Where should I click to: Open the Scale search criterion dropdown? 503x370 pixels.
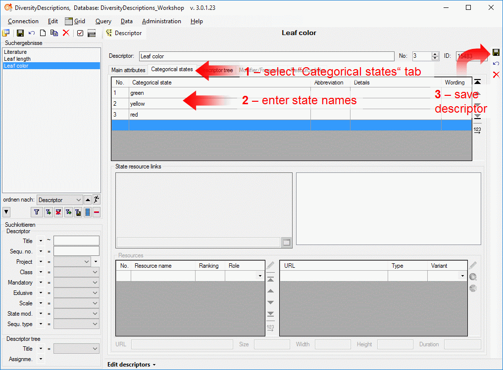(x=76, y=303)
